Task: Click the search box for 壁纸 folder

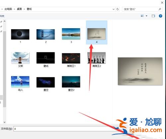Action: pos(142,9)
